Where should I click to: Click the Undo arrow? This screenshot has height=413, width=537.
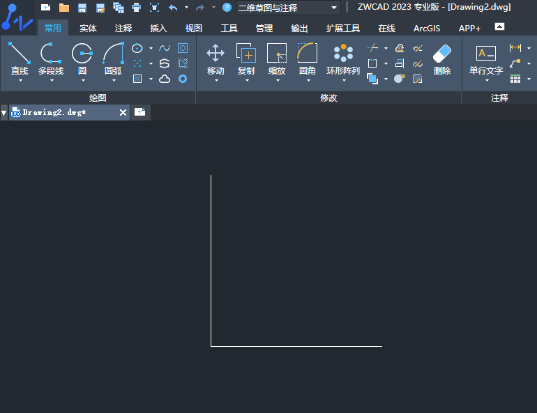click(x=173, y=7)
